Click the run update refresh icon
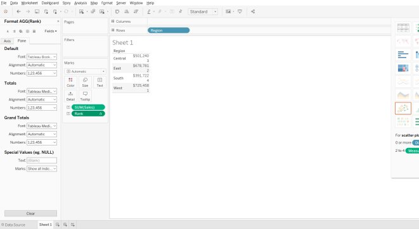Viewport: 419px width, 229px height. click(x=67, y=11)
